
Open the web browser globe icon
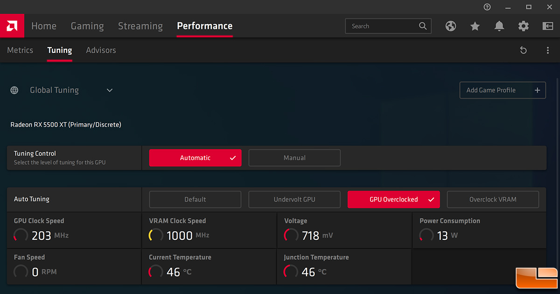pos(451,26)
